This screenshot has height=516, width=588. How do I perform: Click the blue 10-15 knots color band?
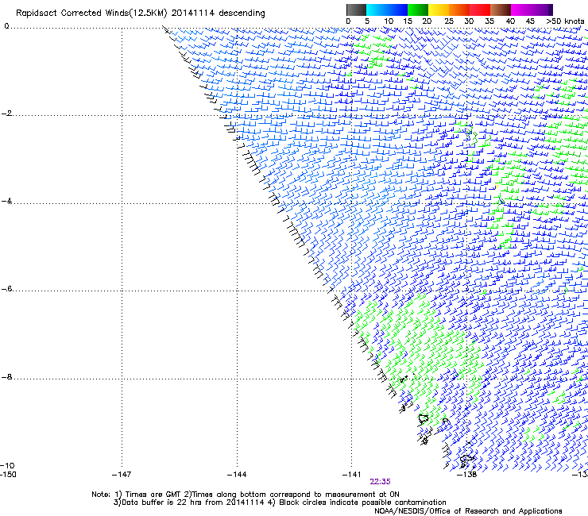pos(397,10)
